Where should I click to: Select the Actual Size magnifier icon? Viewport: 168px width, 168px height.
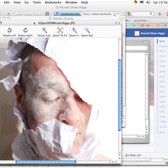pos(44,30)
